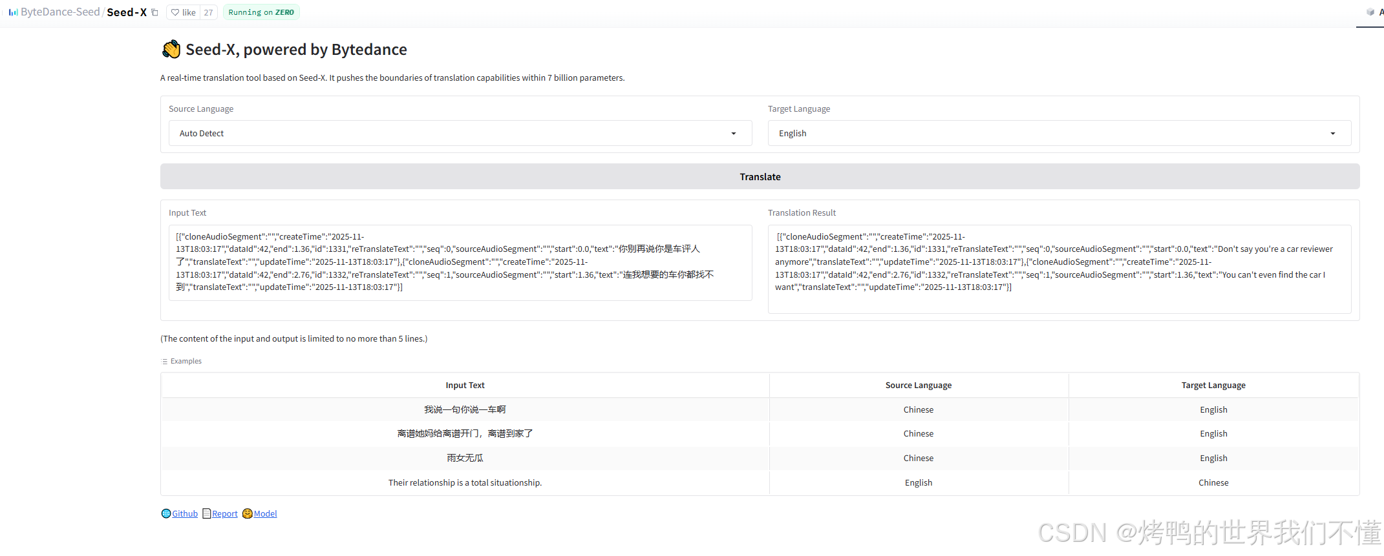Click the heart like button
The image size is (1384, 556).
click(x=184, y=12)
